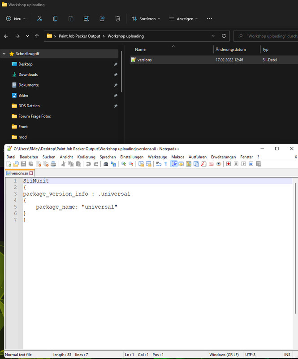Viewport: 298px width, 359px height.
Task: Stop macro recording in Notepad++ toolbar
Action: click(x=236, y=164)
